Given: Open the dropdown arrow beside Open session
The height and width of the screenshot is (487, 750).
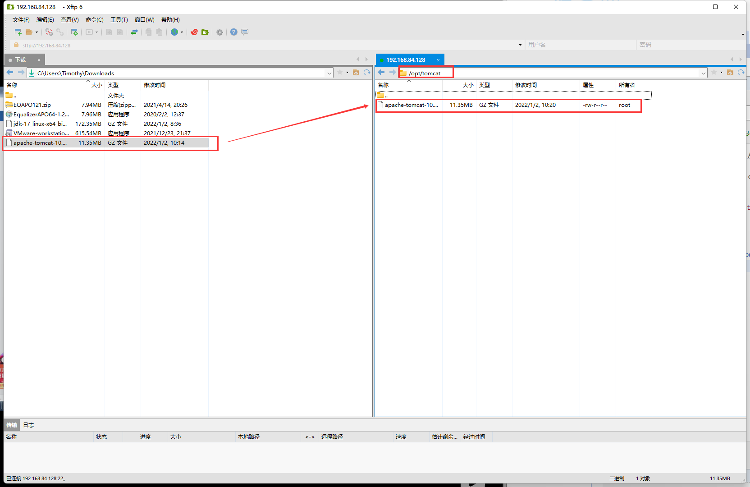Looking at the screenshot, I should pos(37,32).
